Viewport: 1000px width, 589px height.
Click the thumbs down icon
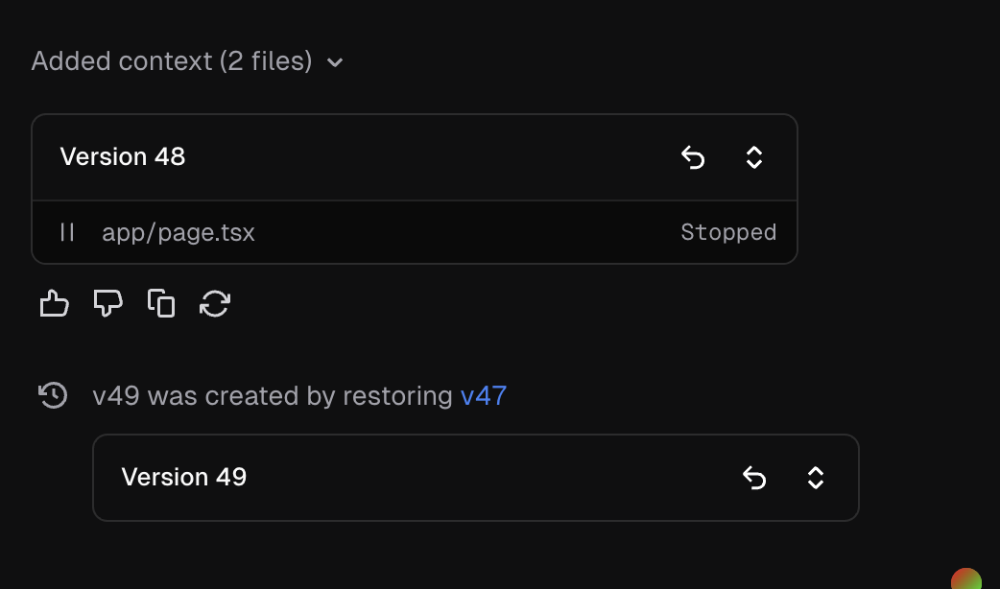[x=107, y=304]
